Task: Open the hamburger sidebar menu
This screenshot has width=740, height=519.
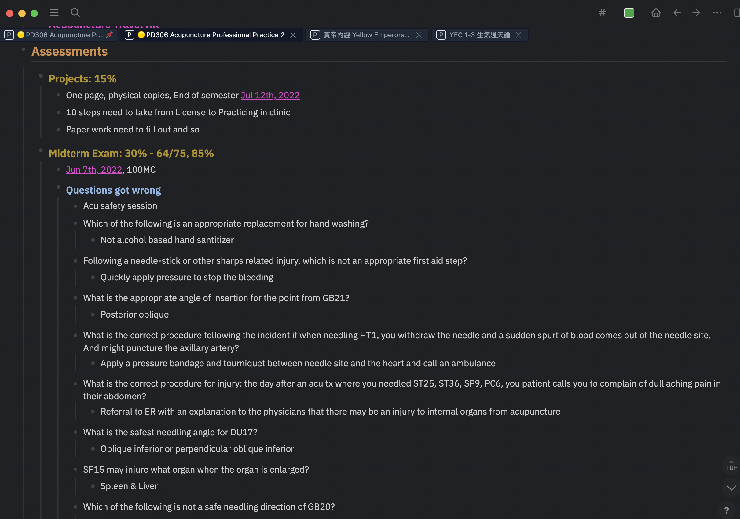Action: click(x=54, y=13)
